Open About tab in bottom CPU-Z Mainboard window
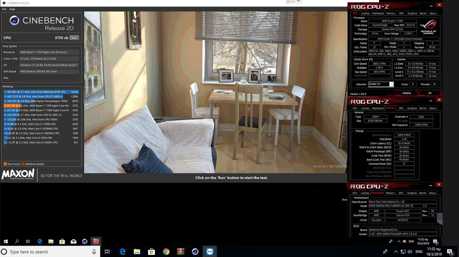Screen dimensions: 459x257 433,193
